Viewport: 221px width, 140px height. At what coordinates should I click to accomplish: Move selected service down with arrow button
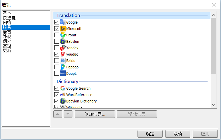coord(68,114)
